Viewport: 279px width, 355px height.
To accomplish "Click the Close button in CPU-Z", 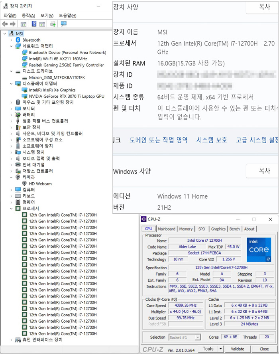I will (x=264, y=349).
